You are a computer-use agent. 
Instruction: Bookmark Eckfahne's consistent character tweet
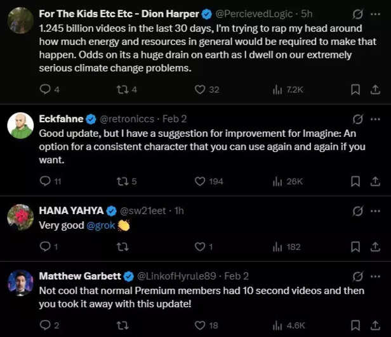tap(356, 181)
